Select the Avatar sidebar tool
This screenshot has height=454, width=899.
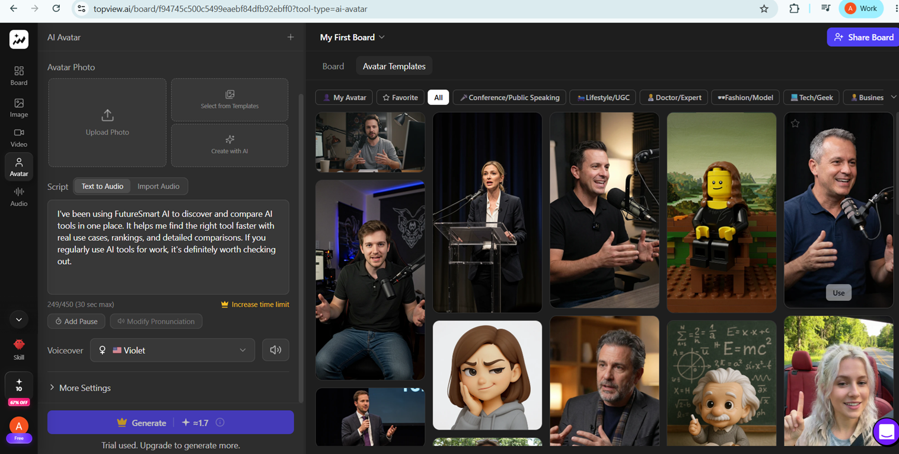click(19, 167)
